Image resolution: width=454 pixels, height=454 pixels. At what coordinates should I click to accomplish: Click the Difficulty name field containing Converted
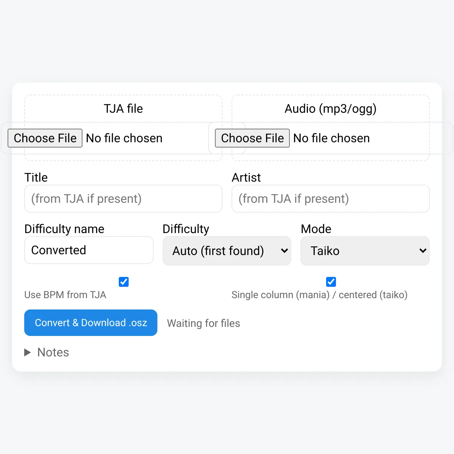coord(89,250)
